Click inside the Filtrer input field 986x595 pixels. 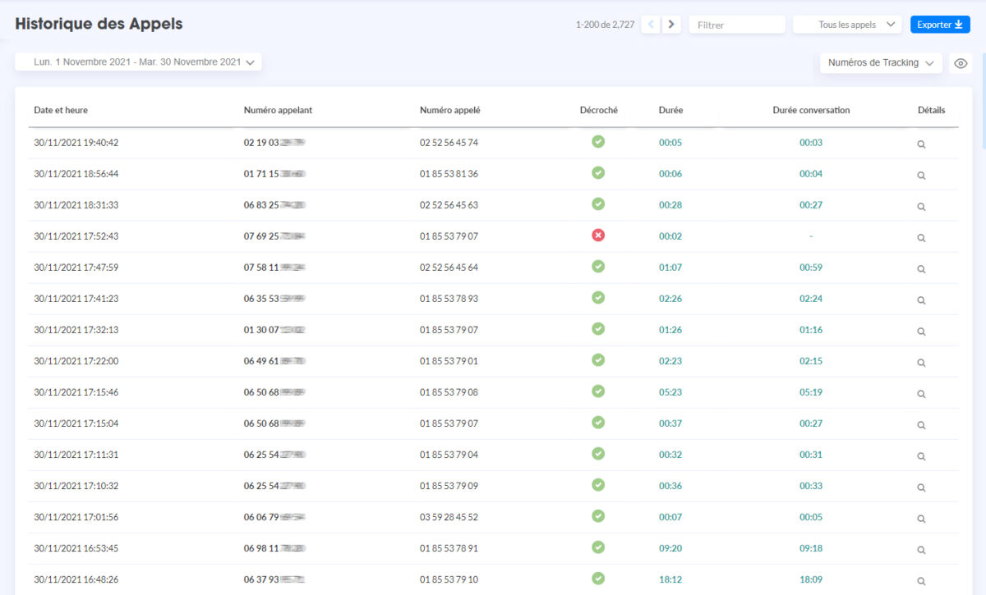pyautogui.click(x=736, y=24)
